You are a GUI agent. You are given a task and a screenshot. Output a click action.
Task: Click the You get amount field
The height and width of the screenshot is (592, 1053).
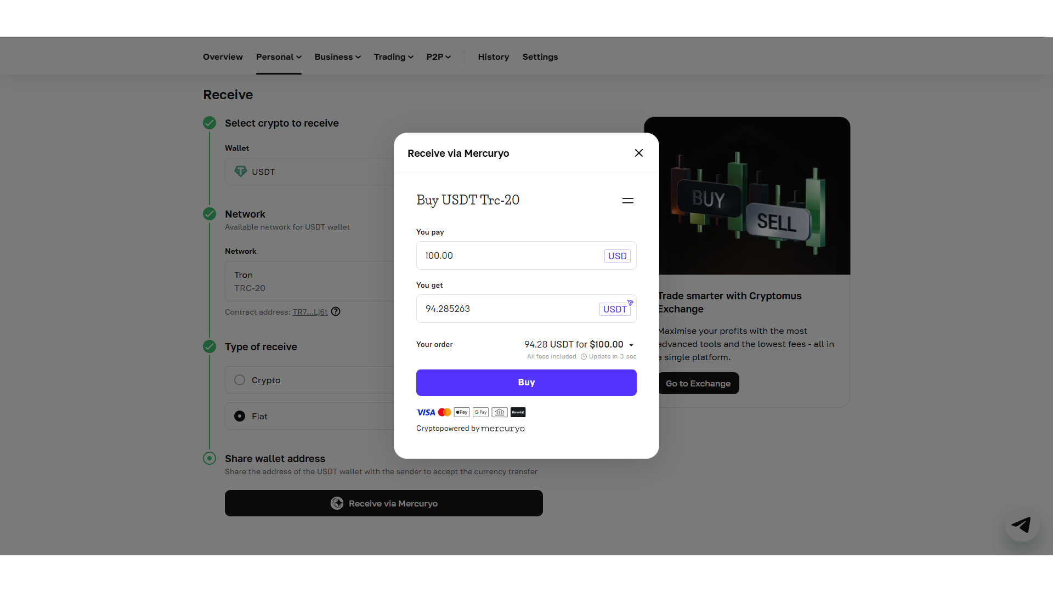(526, 309)
